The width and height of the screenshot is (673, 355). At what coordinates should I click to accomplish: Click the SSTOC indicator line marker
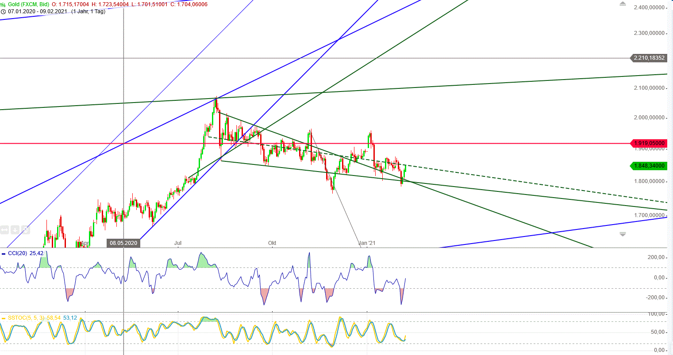pos(4,318)
